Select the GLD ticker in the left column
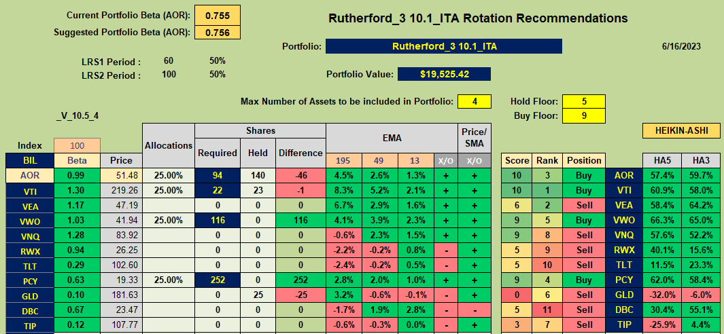The image size is (724, 334). 29,295
